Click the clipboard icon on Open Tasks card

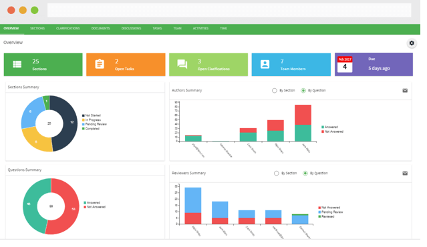pyautogui.click(x=100, y=64)
